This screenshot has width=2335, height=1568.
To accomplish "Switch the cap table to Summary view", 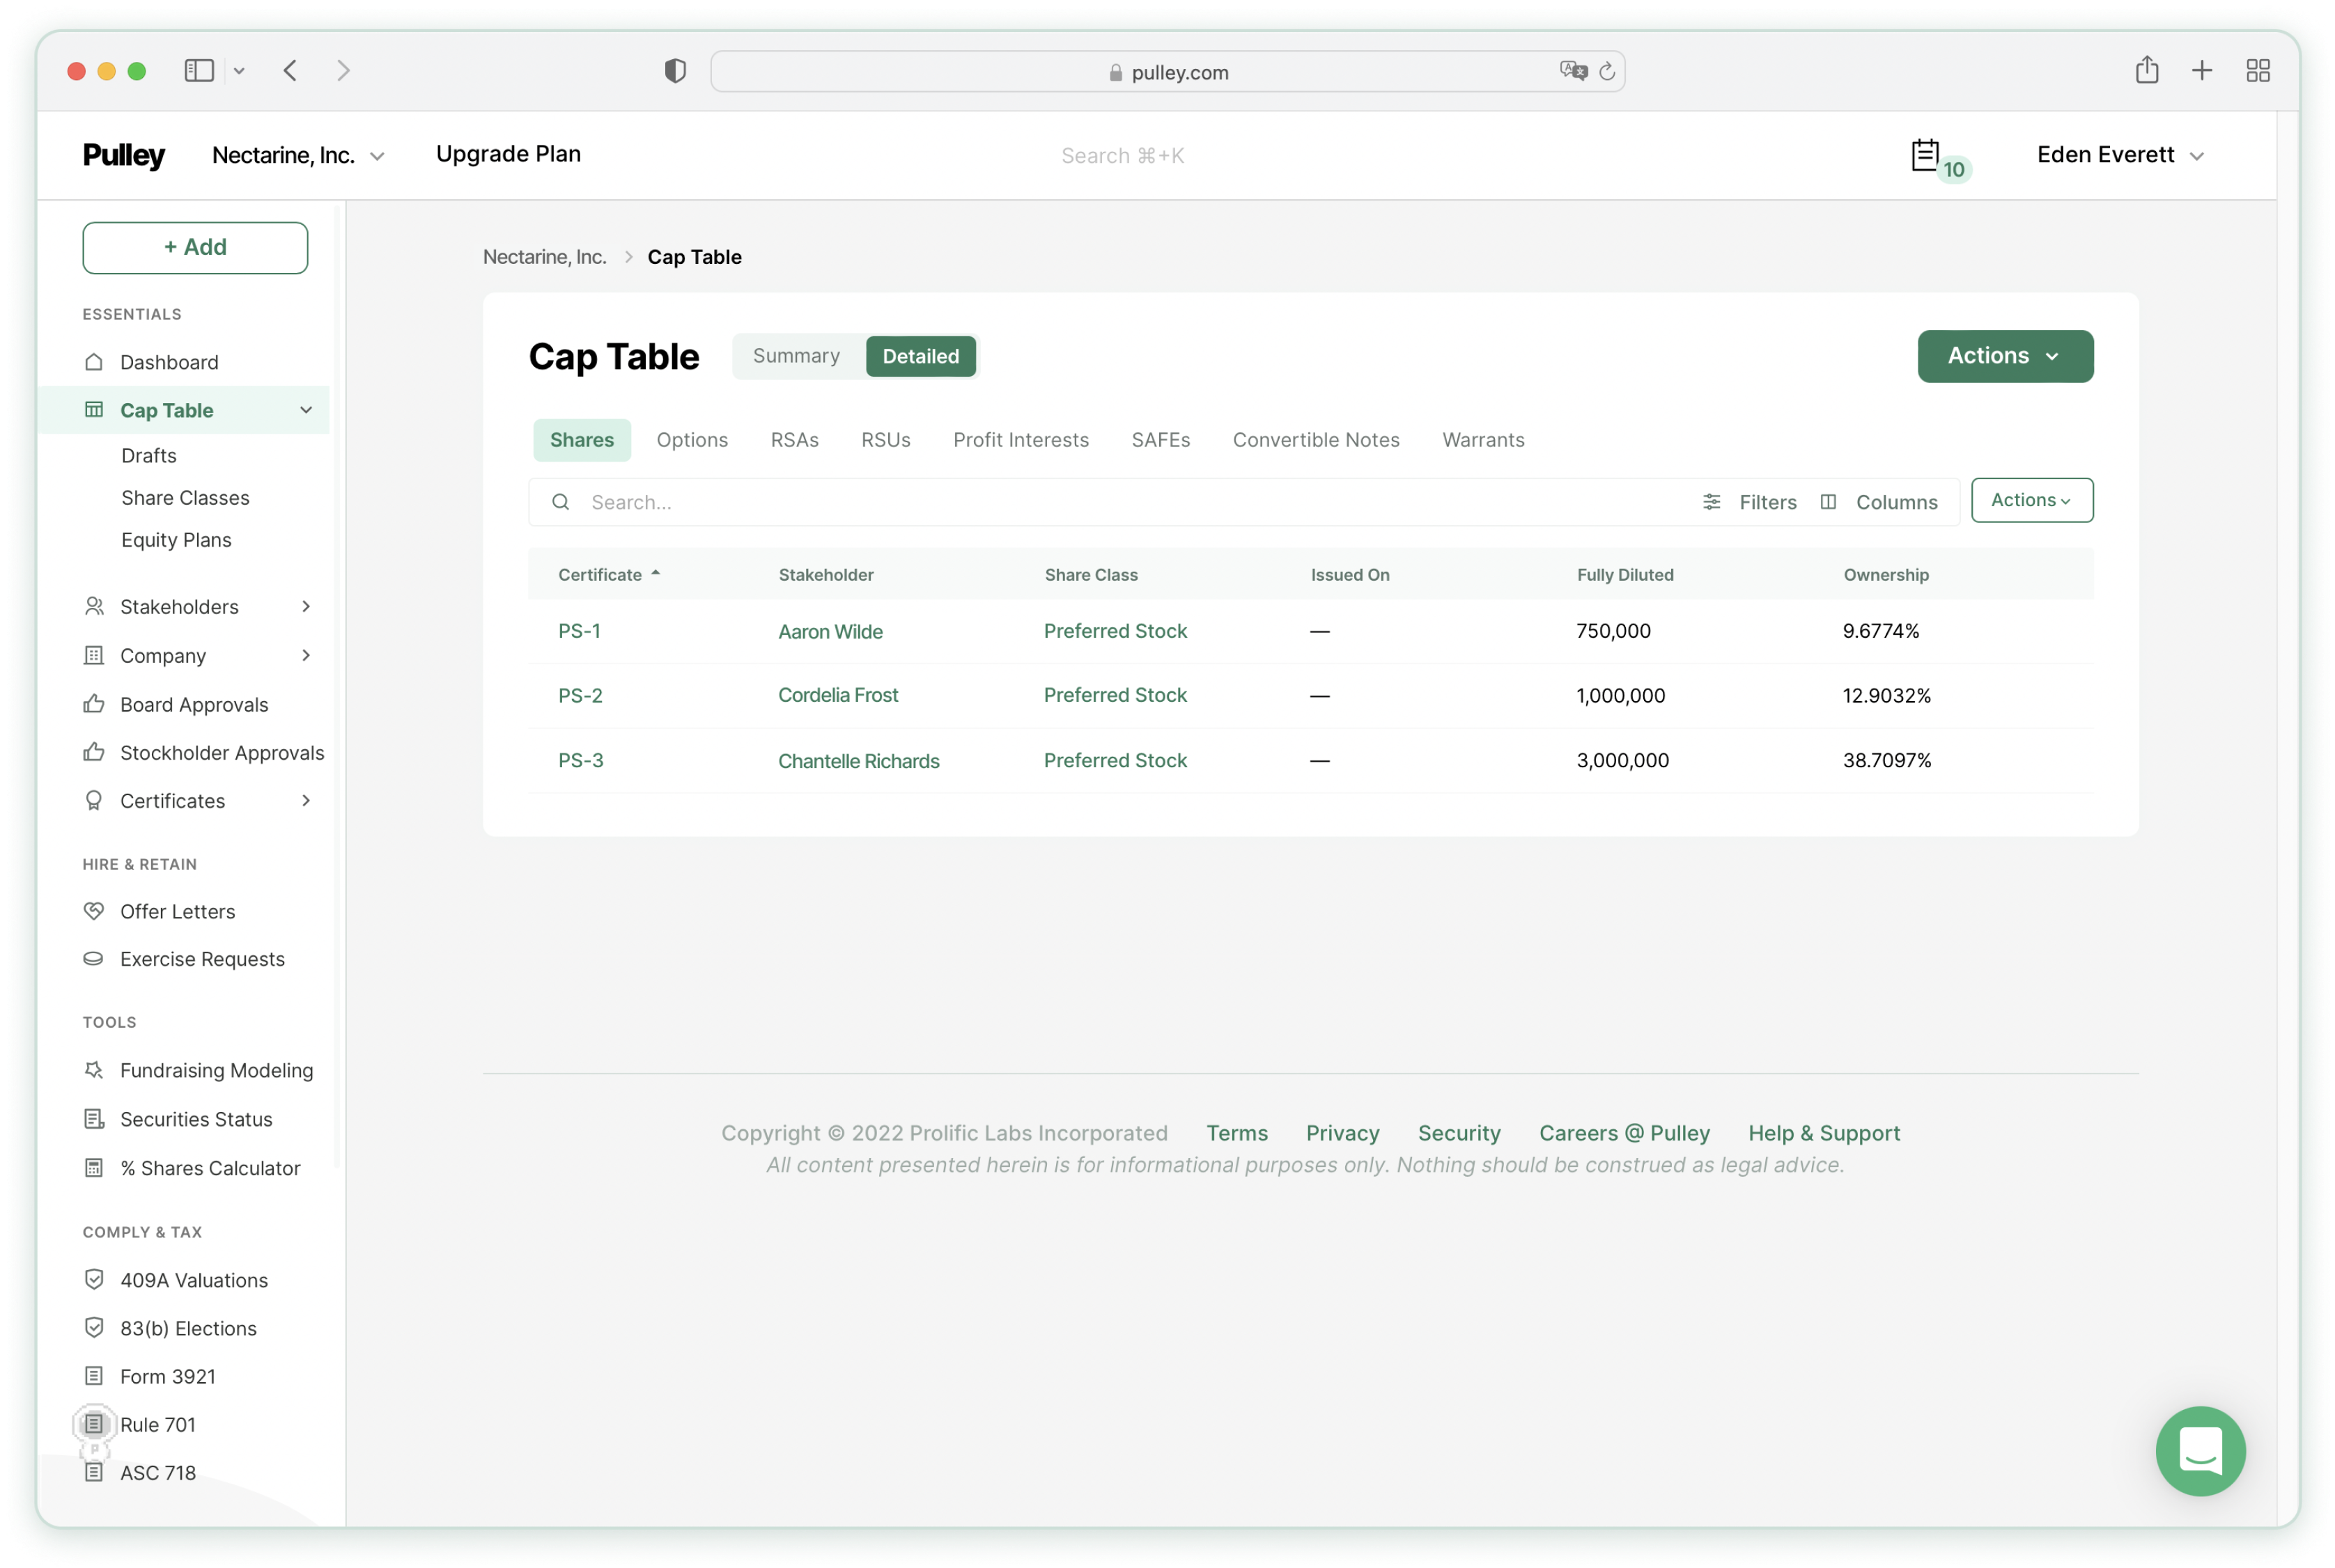I will coord(796,356).
